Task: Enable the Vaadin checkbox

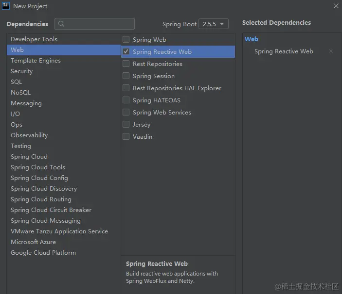Action: click(x=126, y=136)
